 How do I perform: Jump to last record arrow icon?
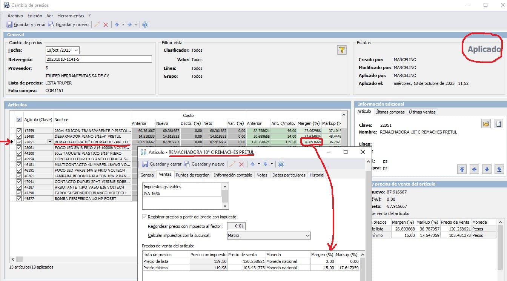499,169
